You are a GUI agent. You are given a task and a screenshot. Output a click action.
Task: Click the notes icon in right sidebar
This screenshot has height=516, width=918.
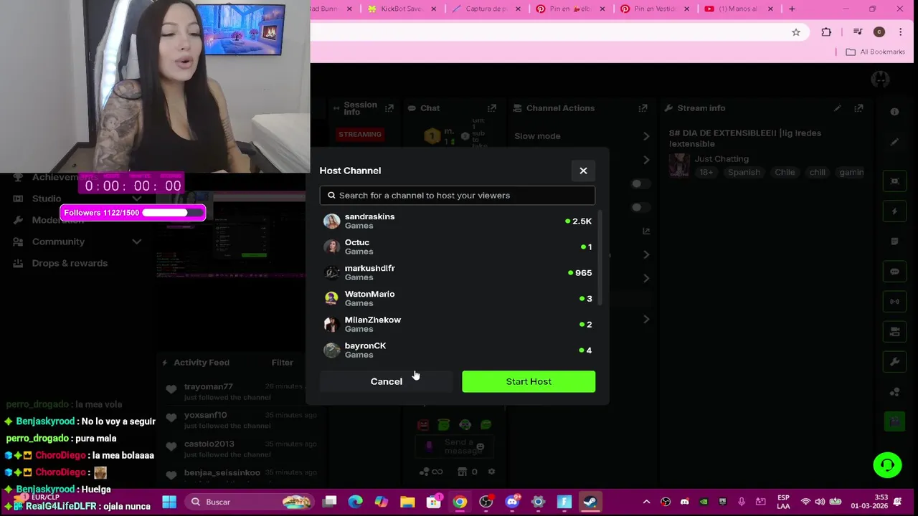click(894, 242)
